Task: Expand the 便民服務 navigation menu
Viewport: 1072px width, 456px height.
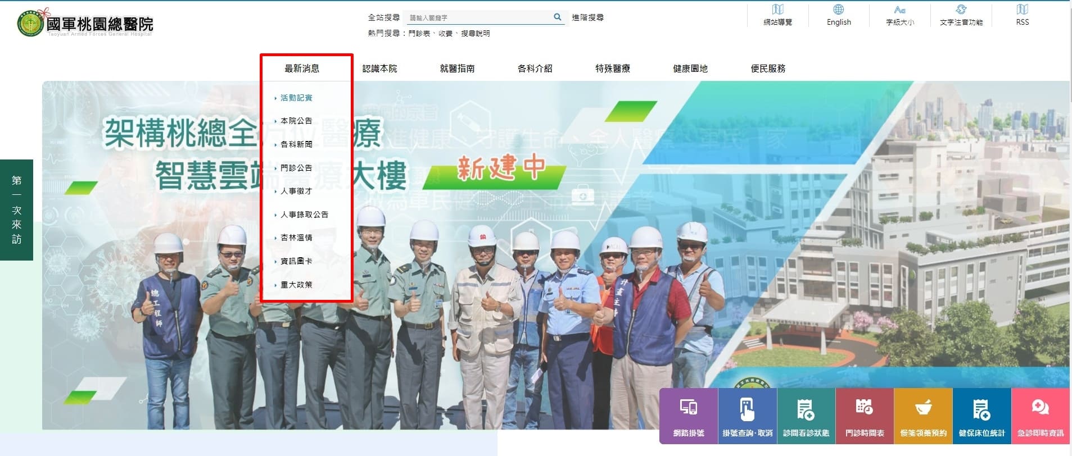Action: [768, 69]
